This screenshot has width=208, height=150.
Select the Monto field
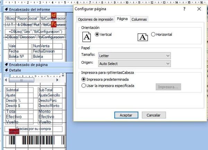pos(50,112)
